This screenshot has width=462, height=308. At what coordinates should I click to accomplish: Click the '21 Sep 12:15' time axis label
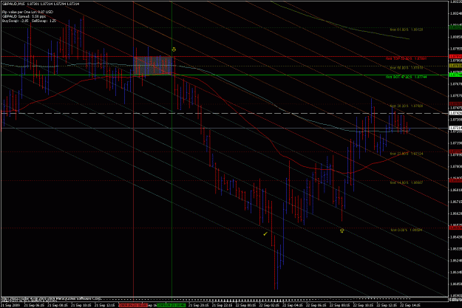point(105,305)
